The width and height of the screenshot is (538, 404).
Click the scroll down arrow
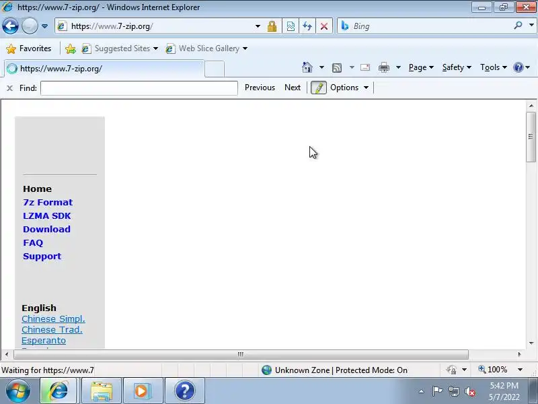pyautogui.click(x=531, y=343)
